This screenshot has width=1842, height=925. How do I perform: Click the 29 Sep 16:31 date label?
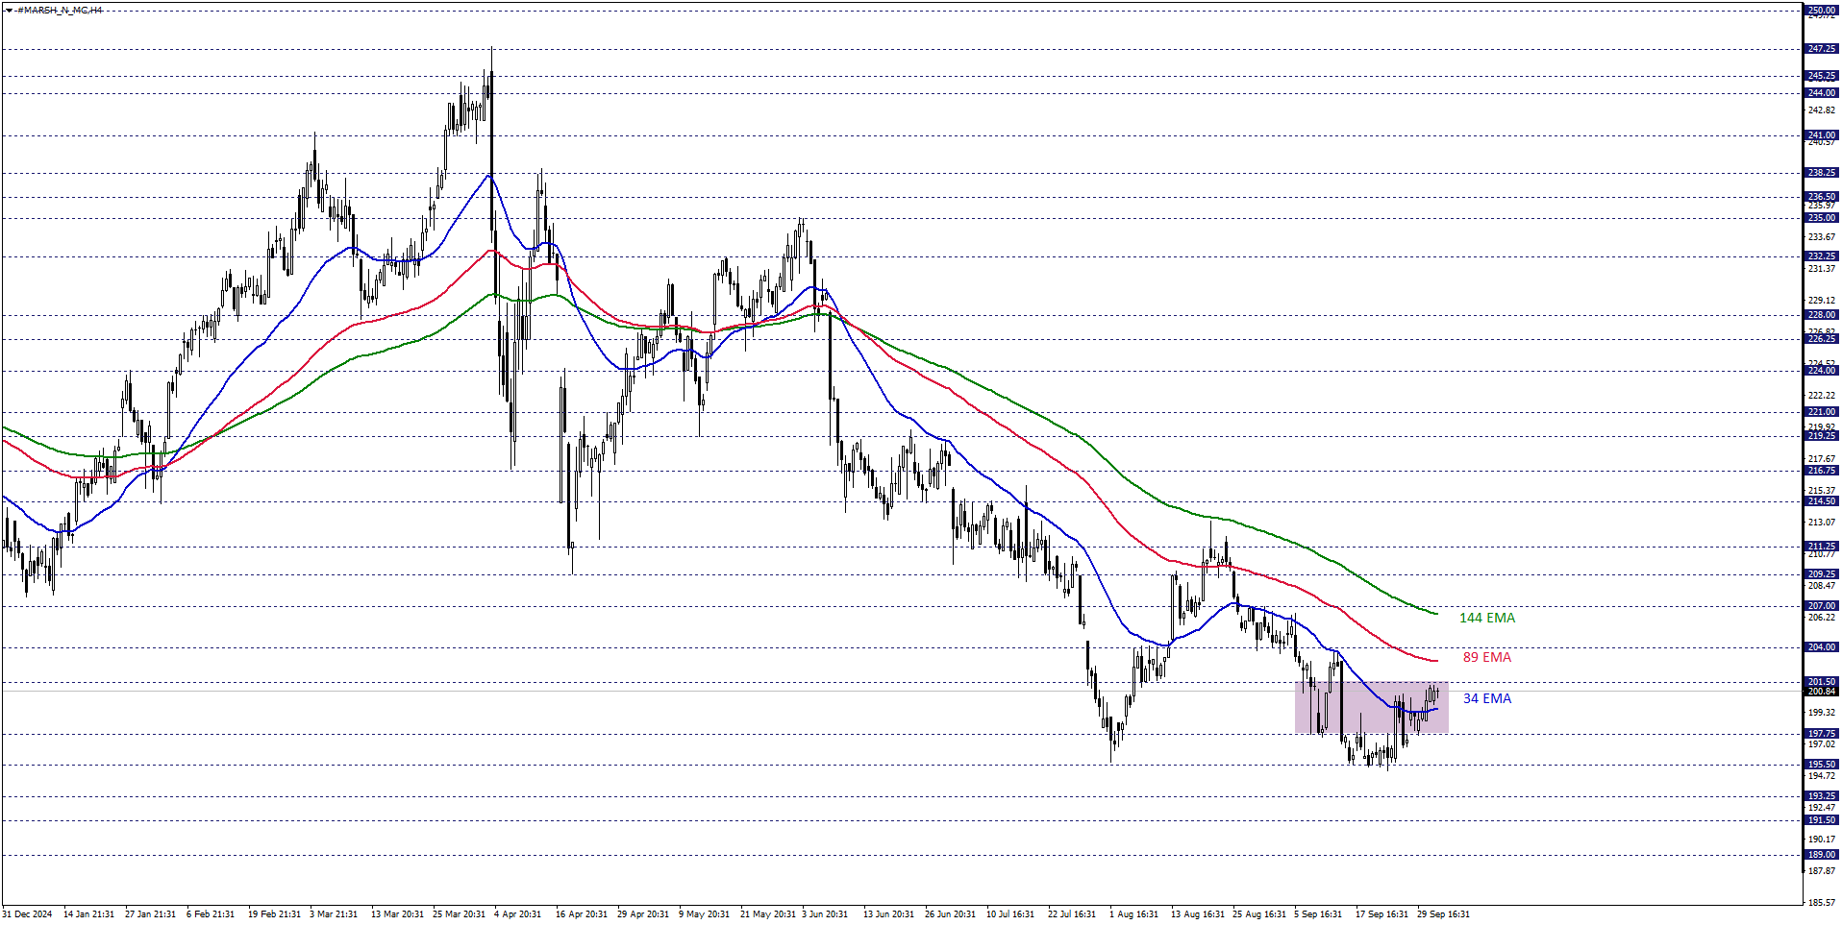[x=1443, y=913]
